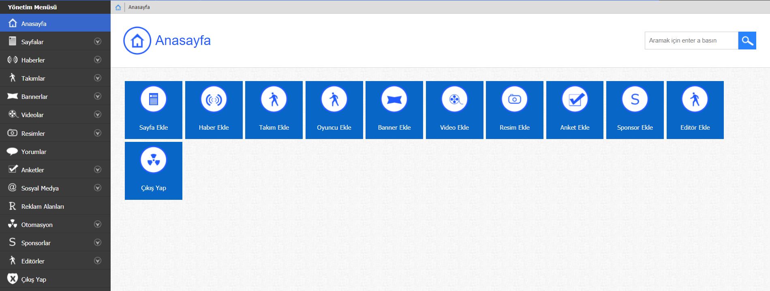Click the Sponsorlar S icon in sidebar
Image resolution: width=770 pixels, height=291 pixels.
click(x=13, y=242)
